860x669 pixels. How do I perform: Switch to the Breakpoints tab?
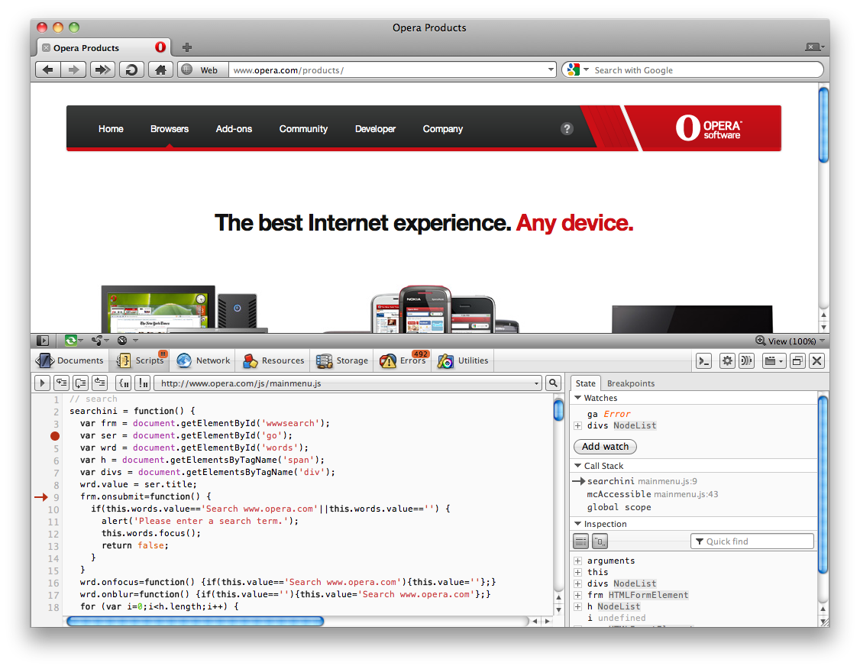pyautogui.click(x=630, y=383)
